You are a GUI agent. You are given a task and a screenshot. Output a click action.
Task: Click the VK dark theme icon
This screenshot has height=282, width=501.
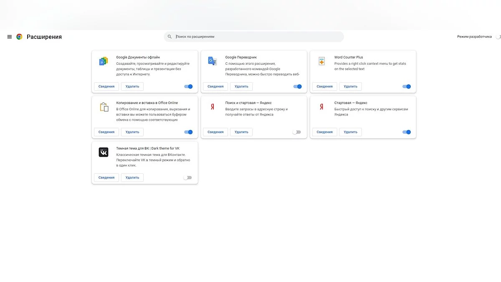[104, 152]
